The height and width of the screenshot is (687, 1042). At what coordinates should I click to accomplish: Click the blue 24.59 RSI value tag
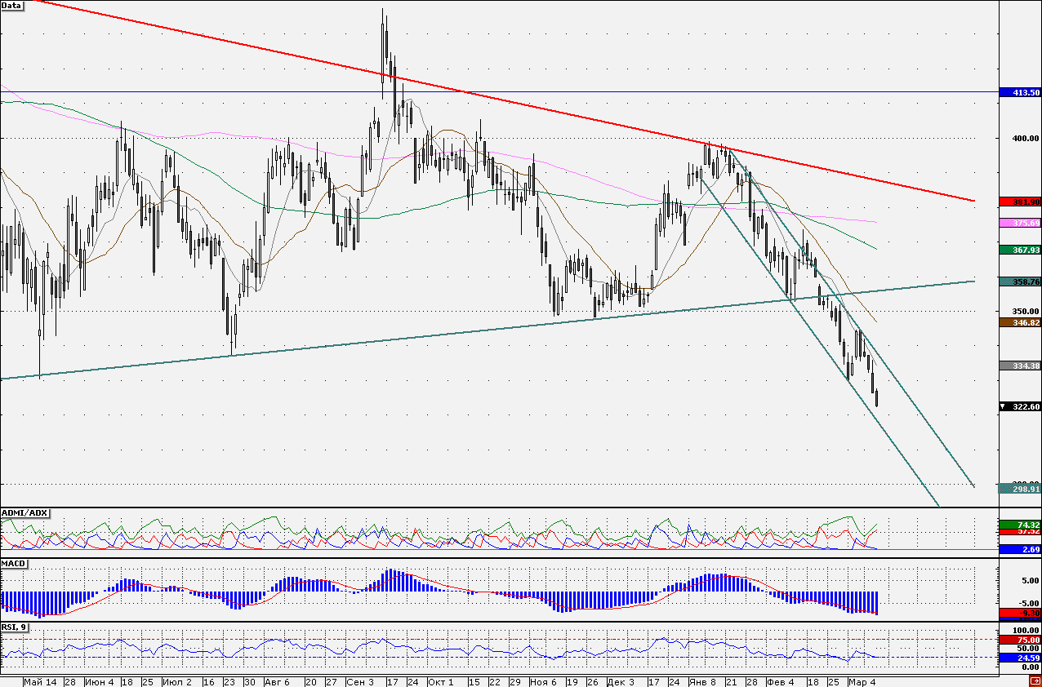1020,657
